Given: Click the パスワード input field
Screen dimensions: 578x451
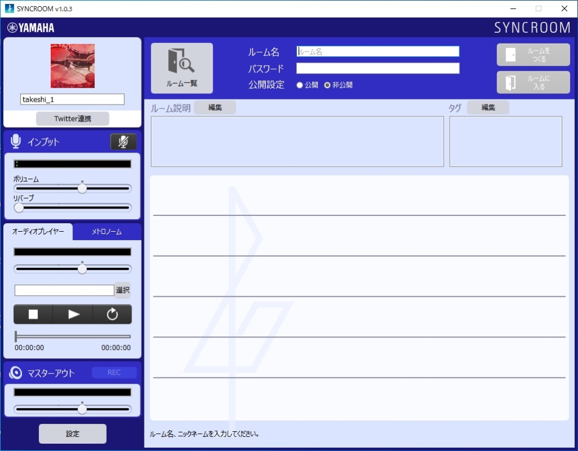Looking at the screenshot, I should 378,68.
